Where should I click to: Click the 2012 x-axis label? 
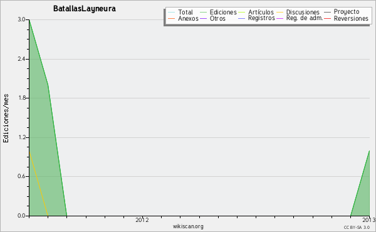[142, 219]
